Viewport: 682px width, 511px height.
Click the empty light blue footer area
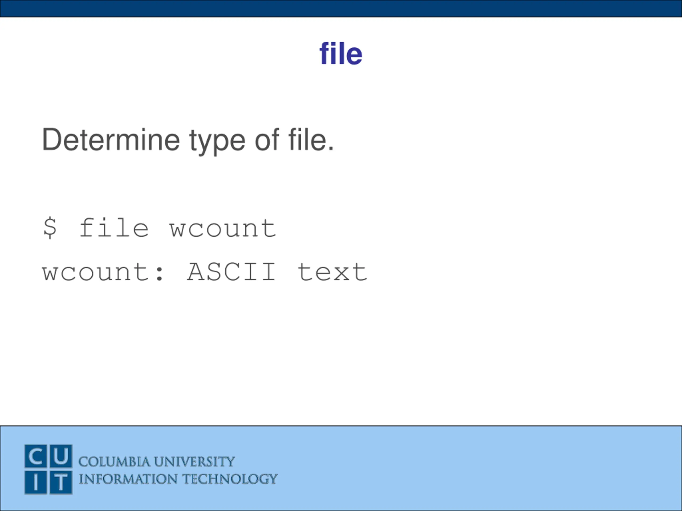[x=478, y=468]
